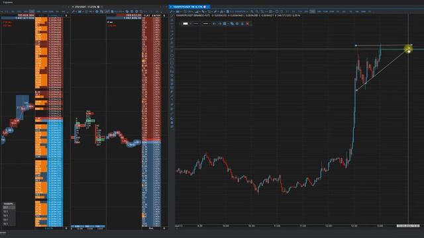This screenshot has height=238, width=424.
Task: Click the gear at the left order book bottom
Action: tap(66, 228)
